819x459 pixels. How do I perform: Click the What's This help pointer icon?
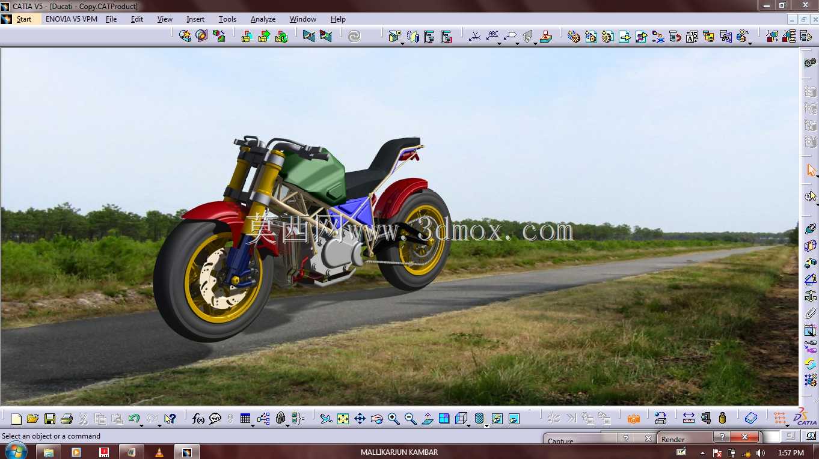coord(170,419)
